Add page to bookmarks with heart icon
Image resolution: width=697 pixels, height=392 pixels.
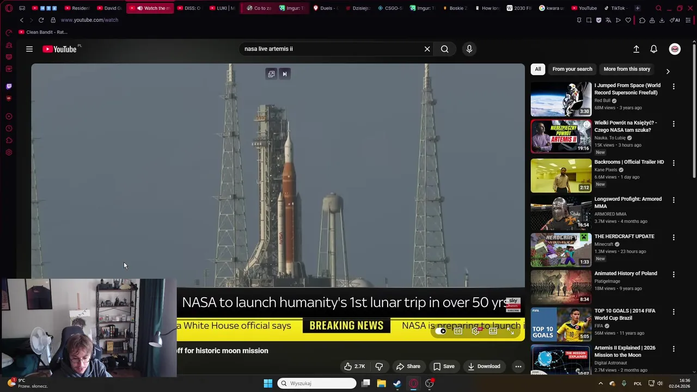click(628, 20)
